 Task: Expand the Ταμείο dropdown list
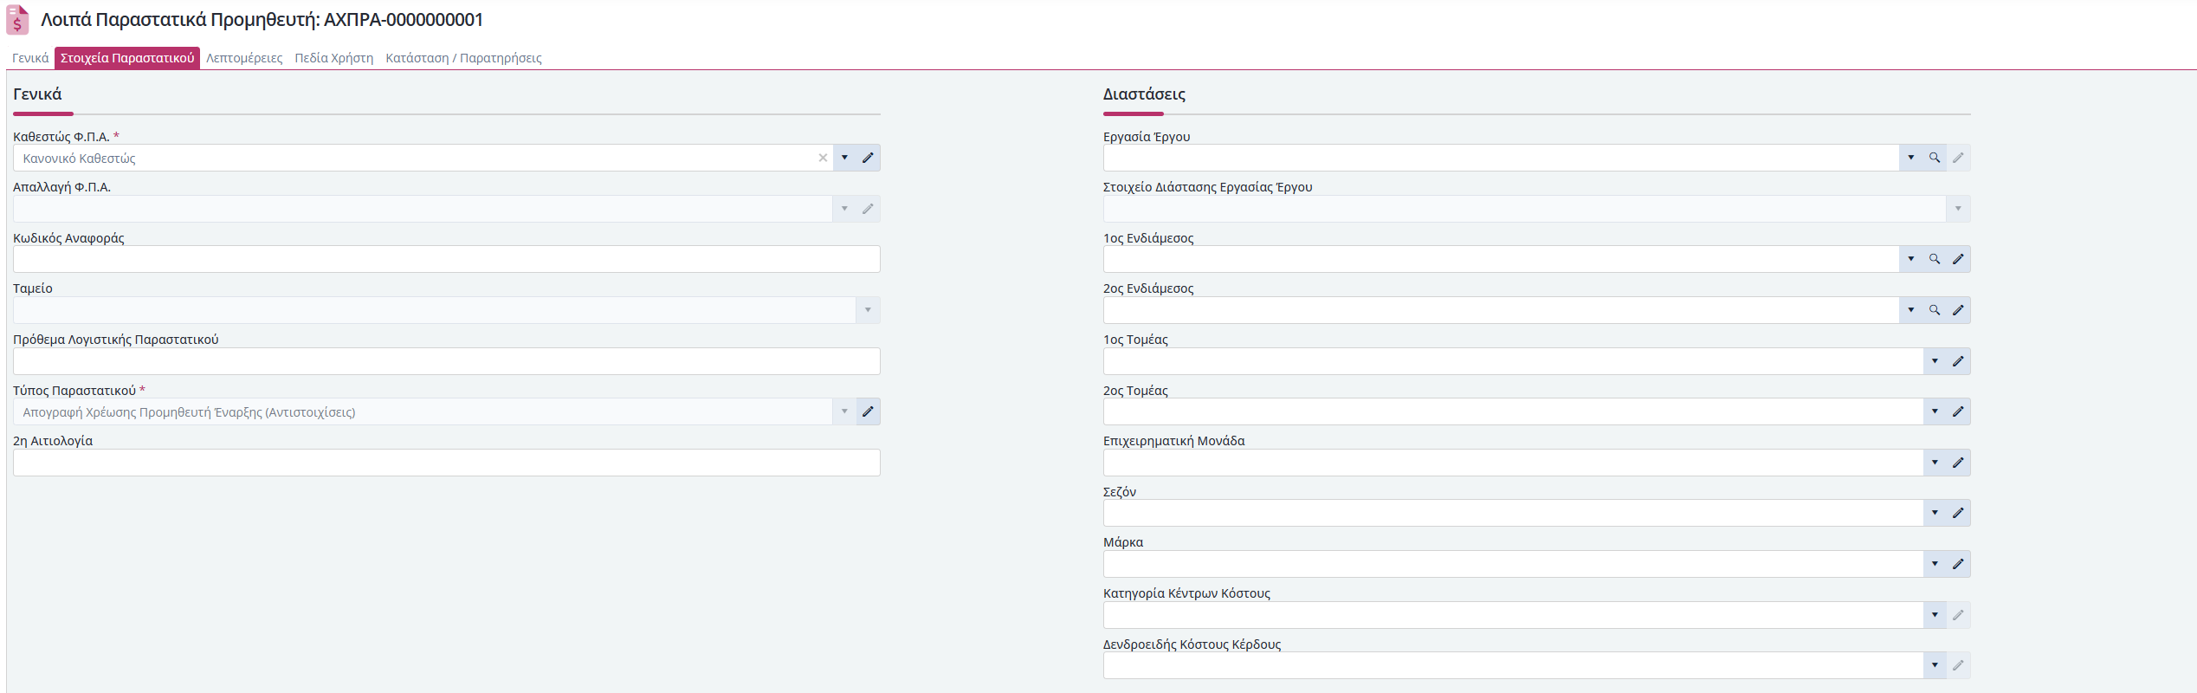point(868,310)
